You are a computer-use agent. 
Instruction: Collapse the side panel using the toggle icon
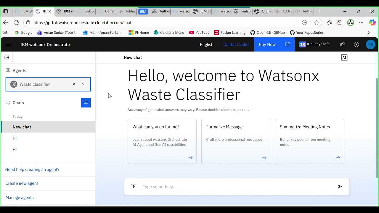7,57
